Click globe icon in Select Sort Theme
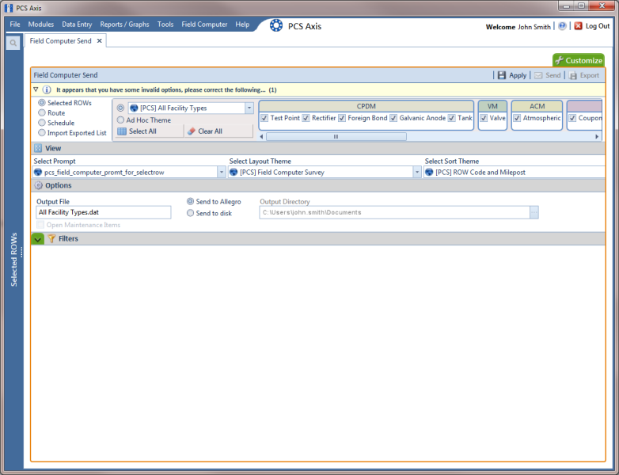The image size is (619, 475). (429, 172)
